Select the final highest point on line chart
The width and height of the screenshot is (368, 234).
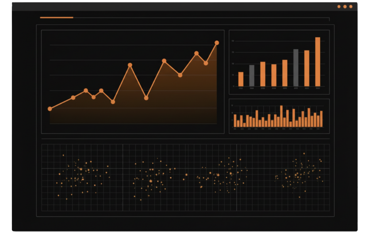[x=217, y=43]
